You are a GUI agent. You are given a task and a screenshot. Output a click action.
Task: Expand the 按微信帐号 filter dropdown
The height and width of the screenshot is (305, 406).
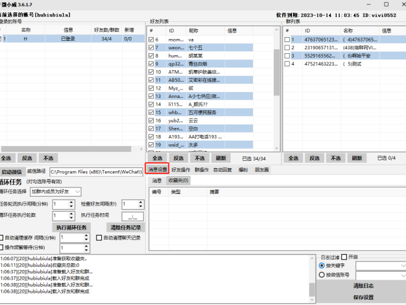(x=380, y=274)
